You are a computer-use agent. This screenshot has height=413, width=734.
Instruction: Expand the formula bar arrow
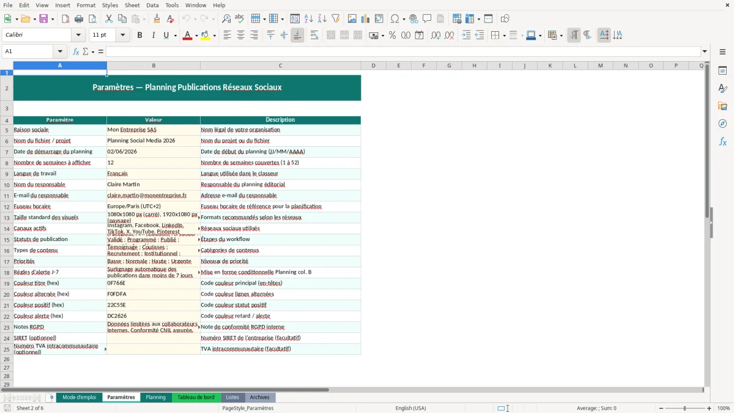(x=705, y=51)
